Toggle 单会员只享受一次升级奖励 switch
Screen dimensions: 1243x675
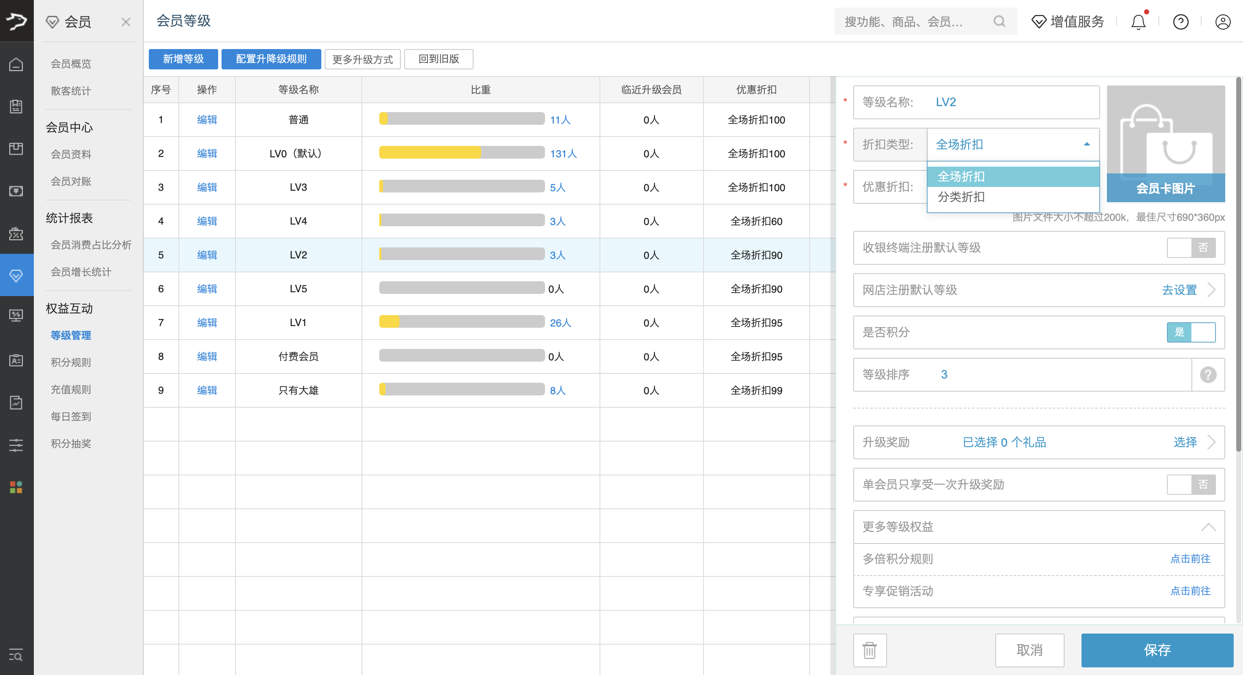[1191, 484]
